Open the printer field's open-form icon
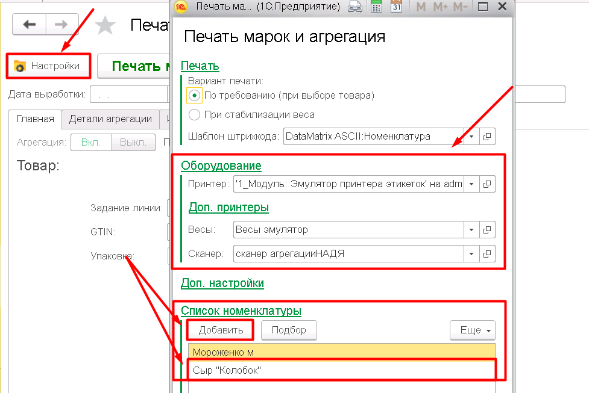 pos(488,184)
